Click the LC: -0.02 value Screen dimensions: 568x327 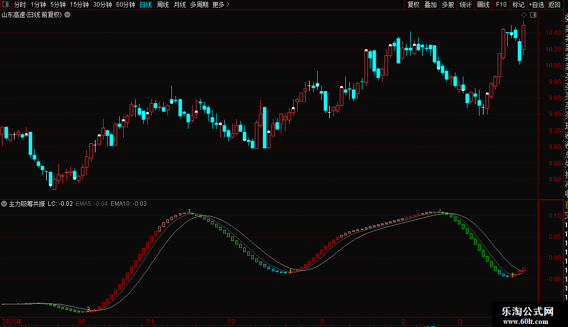point(60,204)
